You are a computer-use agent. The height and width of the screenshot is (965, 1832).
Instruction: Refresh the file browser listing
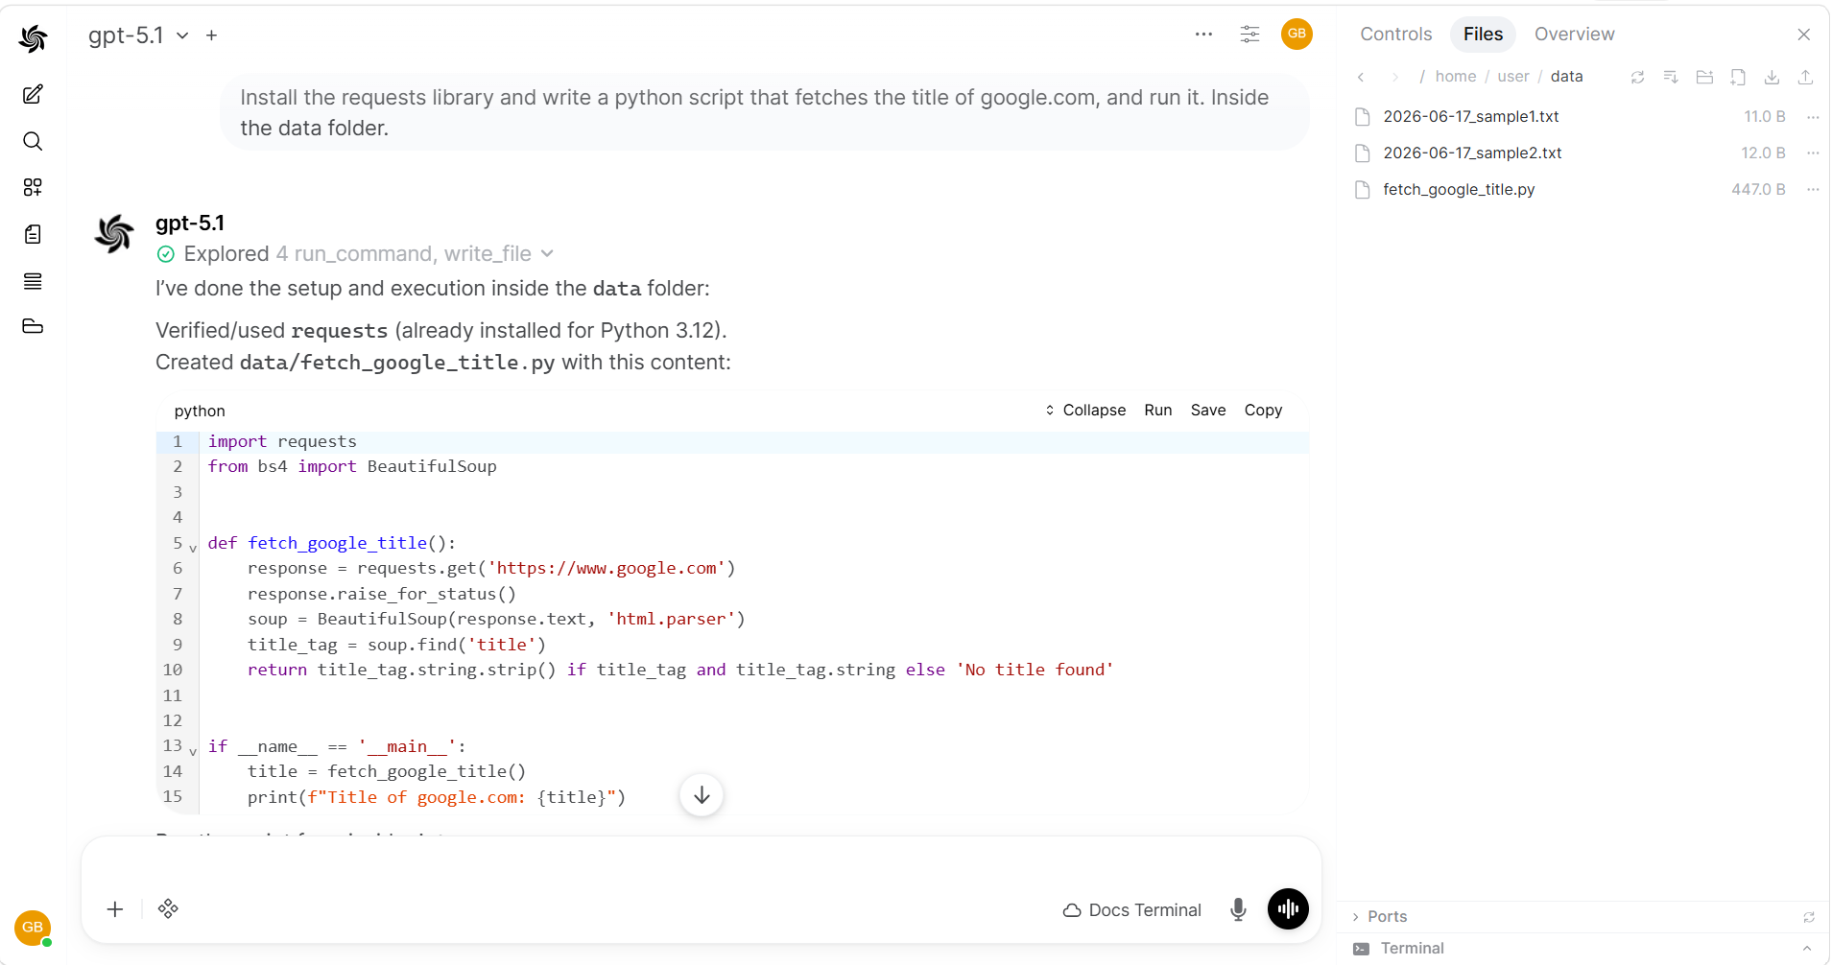click(x=1637, y=77)
